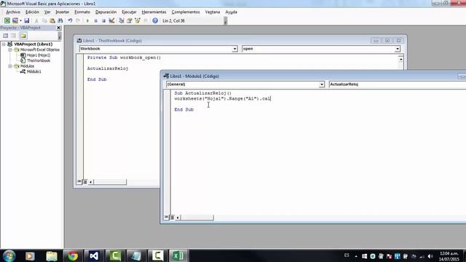Click horizontal scrollbar in Módulo1 code window
Viewport: 466px width, 262px height.
click(197, 218)
